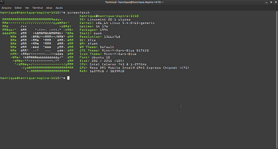The image size is (278, 149).
Task: Open the Abas menu
Action: 49,8
